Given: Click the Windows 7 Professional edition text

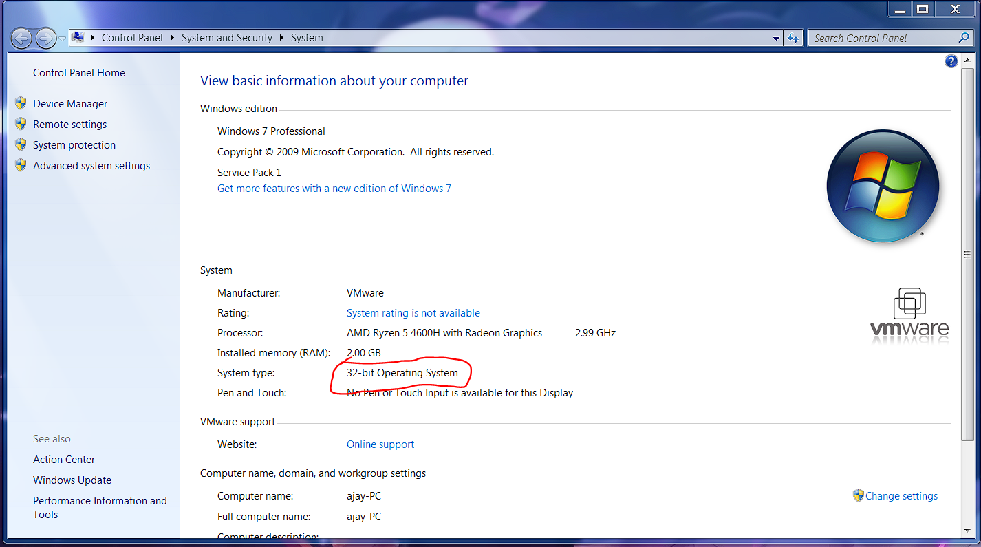Looking at the screenshot, I should point(271,131).
